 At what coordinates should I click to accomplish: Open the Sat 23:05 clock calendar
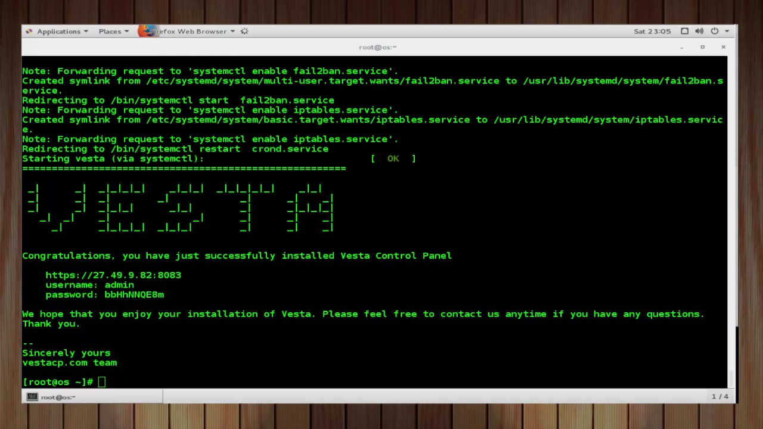pos(652,31)
